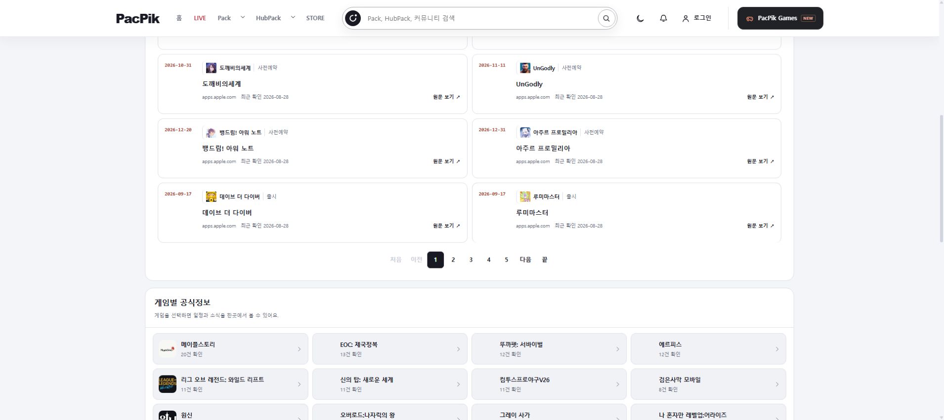Go to pagination page 2
The image size is (944, 420).
click(453, 260)
